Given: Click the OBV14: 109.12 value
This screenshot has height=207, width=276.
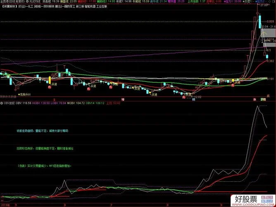Looking at the screenshot, I should 95,103.
